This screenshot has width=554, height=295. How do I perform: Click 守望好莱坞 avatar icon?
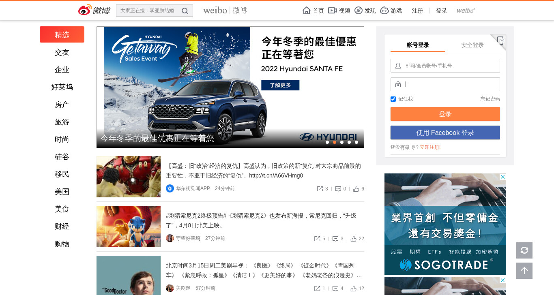coord(170,238)
